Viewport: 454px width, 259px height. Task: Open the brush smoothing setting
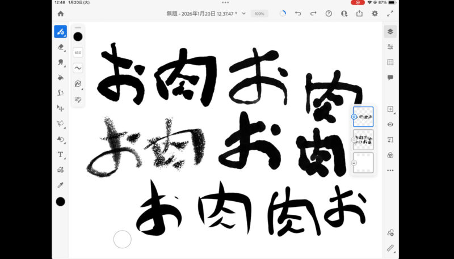(x=78, y=68)
